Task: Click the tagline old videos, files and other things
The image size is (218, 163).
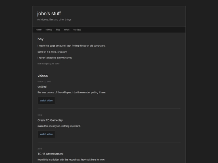Action: click(x=54, y=20)
